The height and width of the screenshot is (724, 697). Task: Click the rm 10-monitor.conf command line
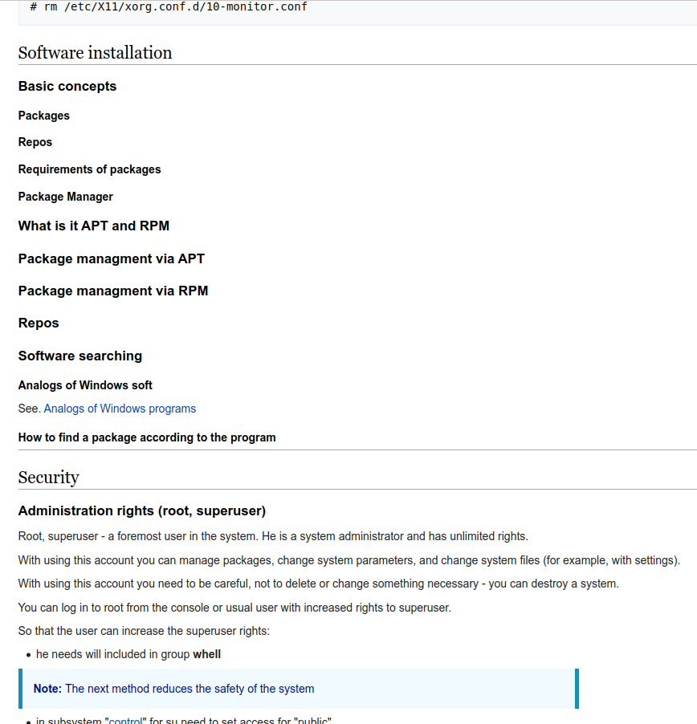click(169, 7)
